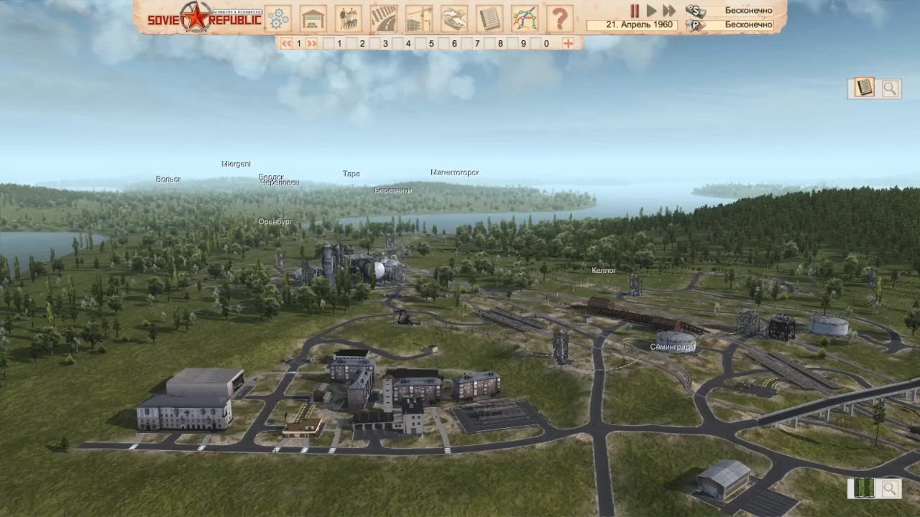
Task: Select quick slot 2
Action: click(x=356, y=43)
